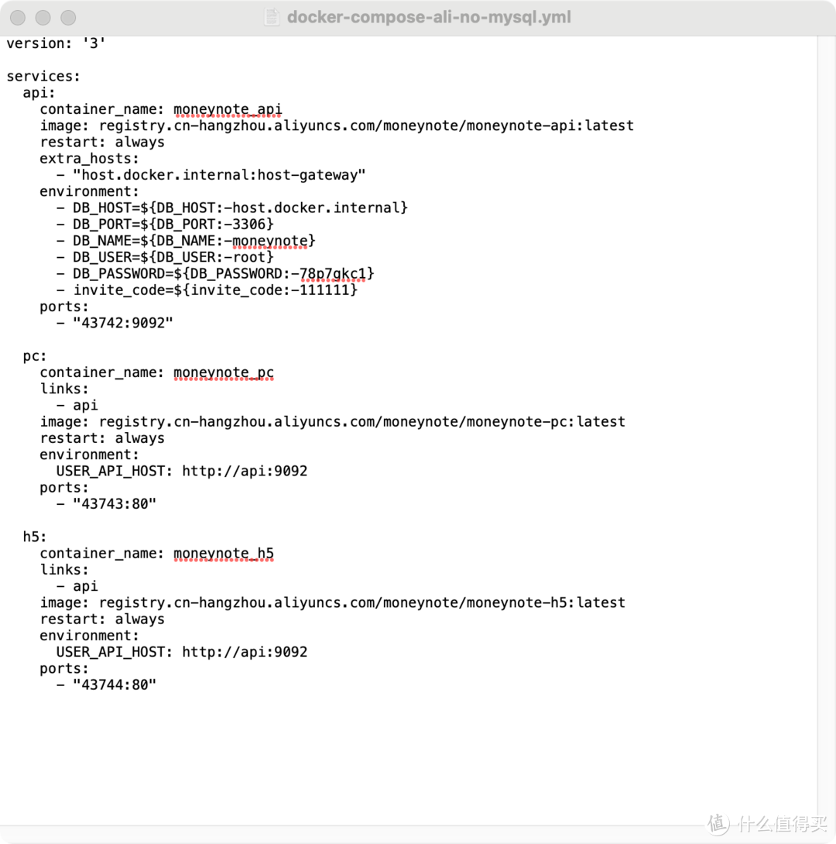The height and width of the screenshot is (844, 836).
Task: Click the red close window button
Action: (x=18, y=18)
